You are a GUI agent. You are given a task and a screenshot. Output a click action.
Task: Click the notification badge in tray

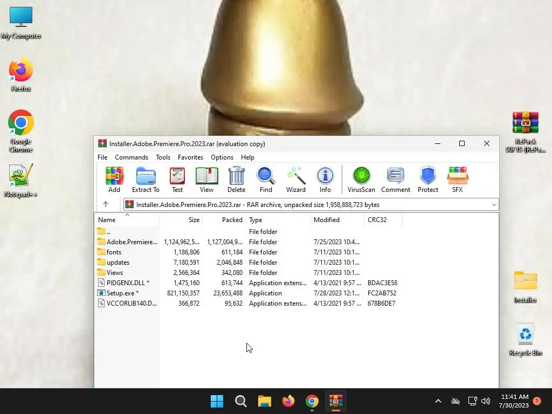pyautogui.click(x=537, y=401)
